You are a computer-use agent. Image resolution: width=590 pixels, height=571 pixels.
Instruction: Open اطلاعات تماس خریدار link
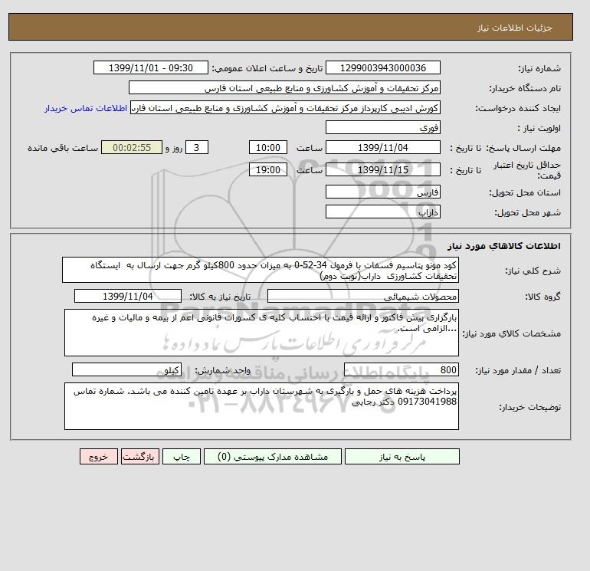86,108
